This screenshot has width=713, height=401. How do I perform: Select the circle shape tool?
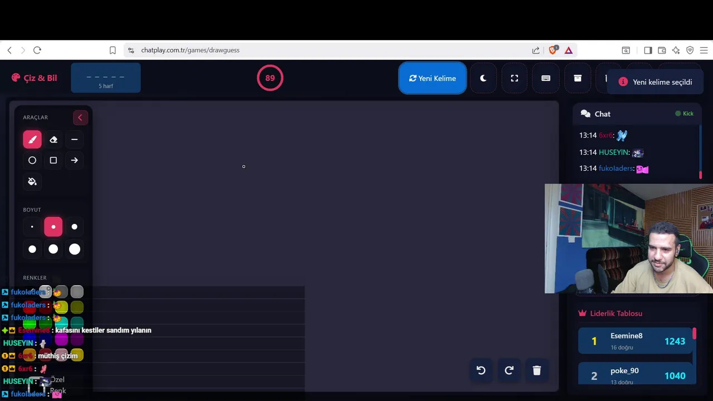(32, 160)
